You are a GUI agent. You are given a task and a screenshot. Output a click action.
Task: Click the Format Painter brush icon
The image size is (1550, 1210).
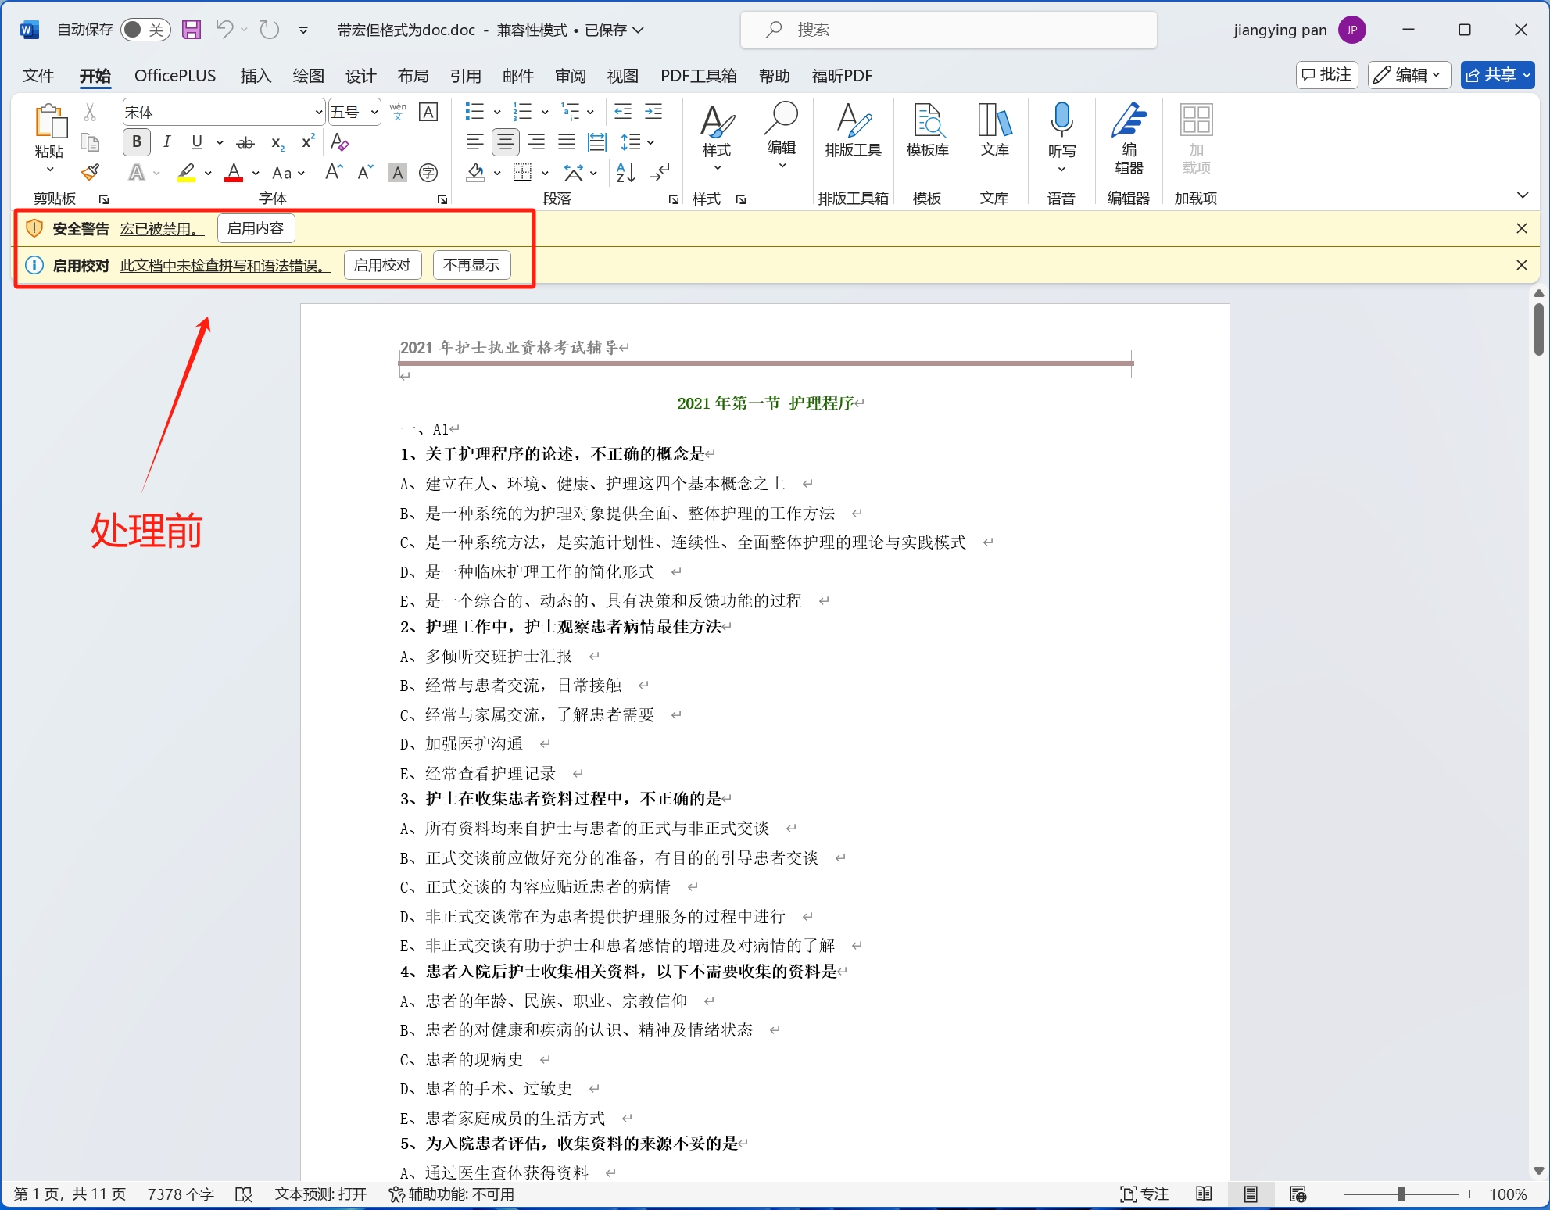[x=90, y=172]
